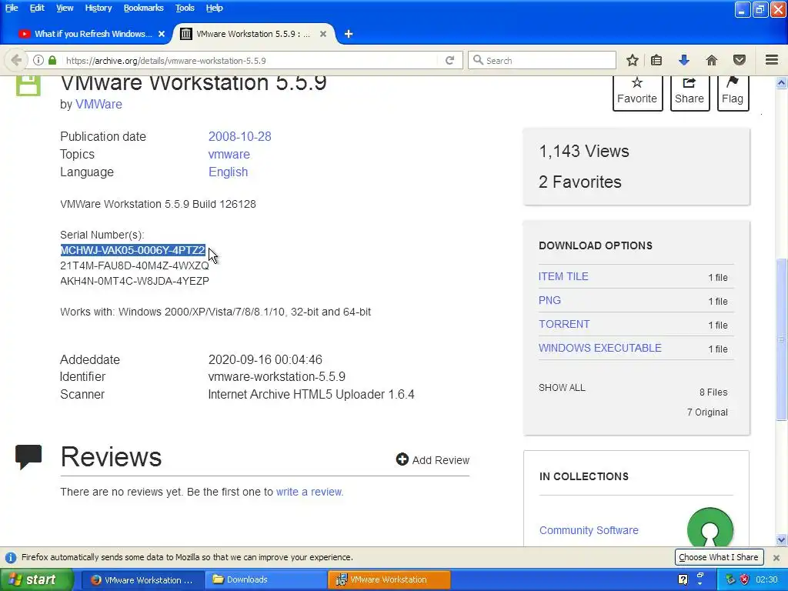Image resolution: width=788 pixels, height=591 pixels.
Task: Click the Favorite button
Action: (637, 92)
